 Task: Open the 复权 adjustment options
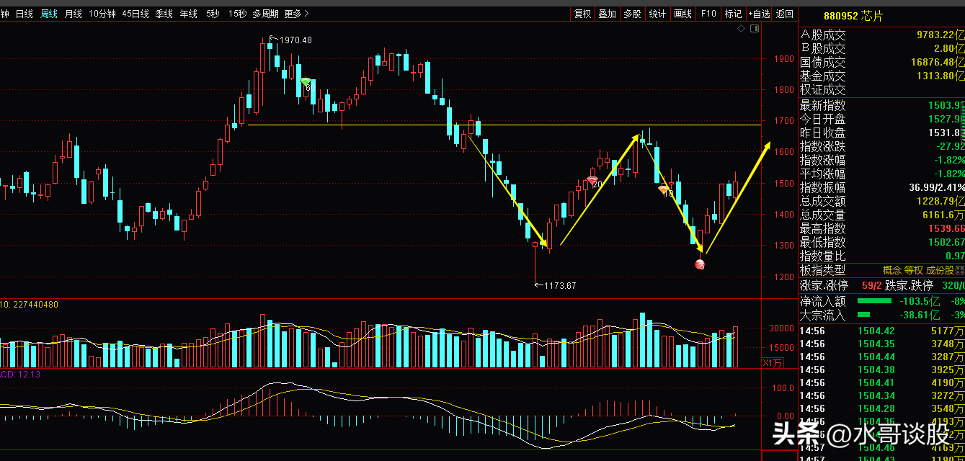[582, 14]
